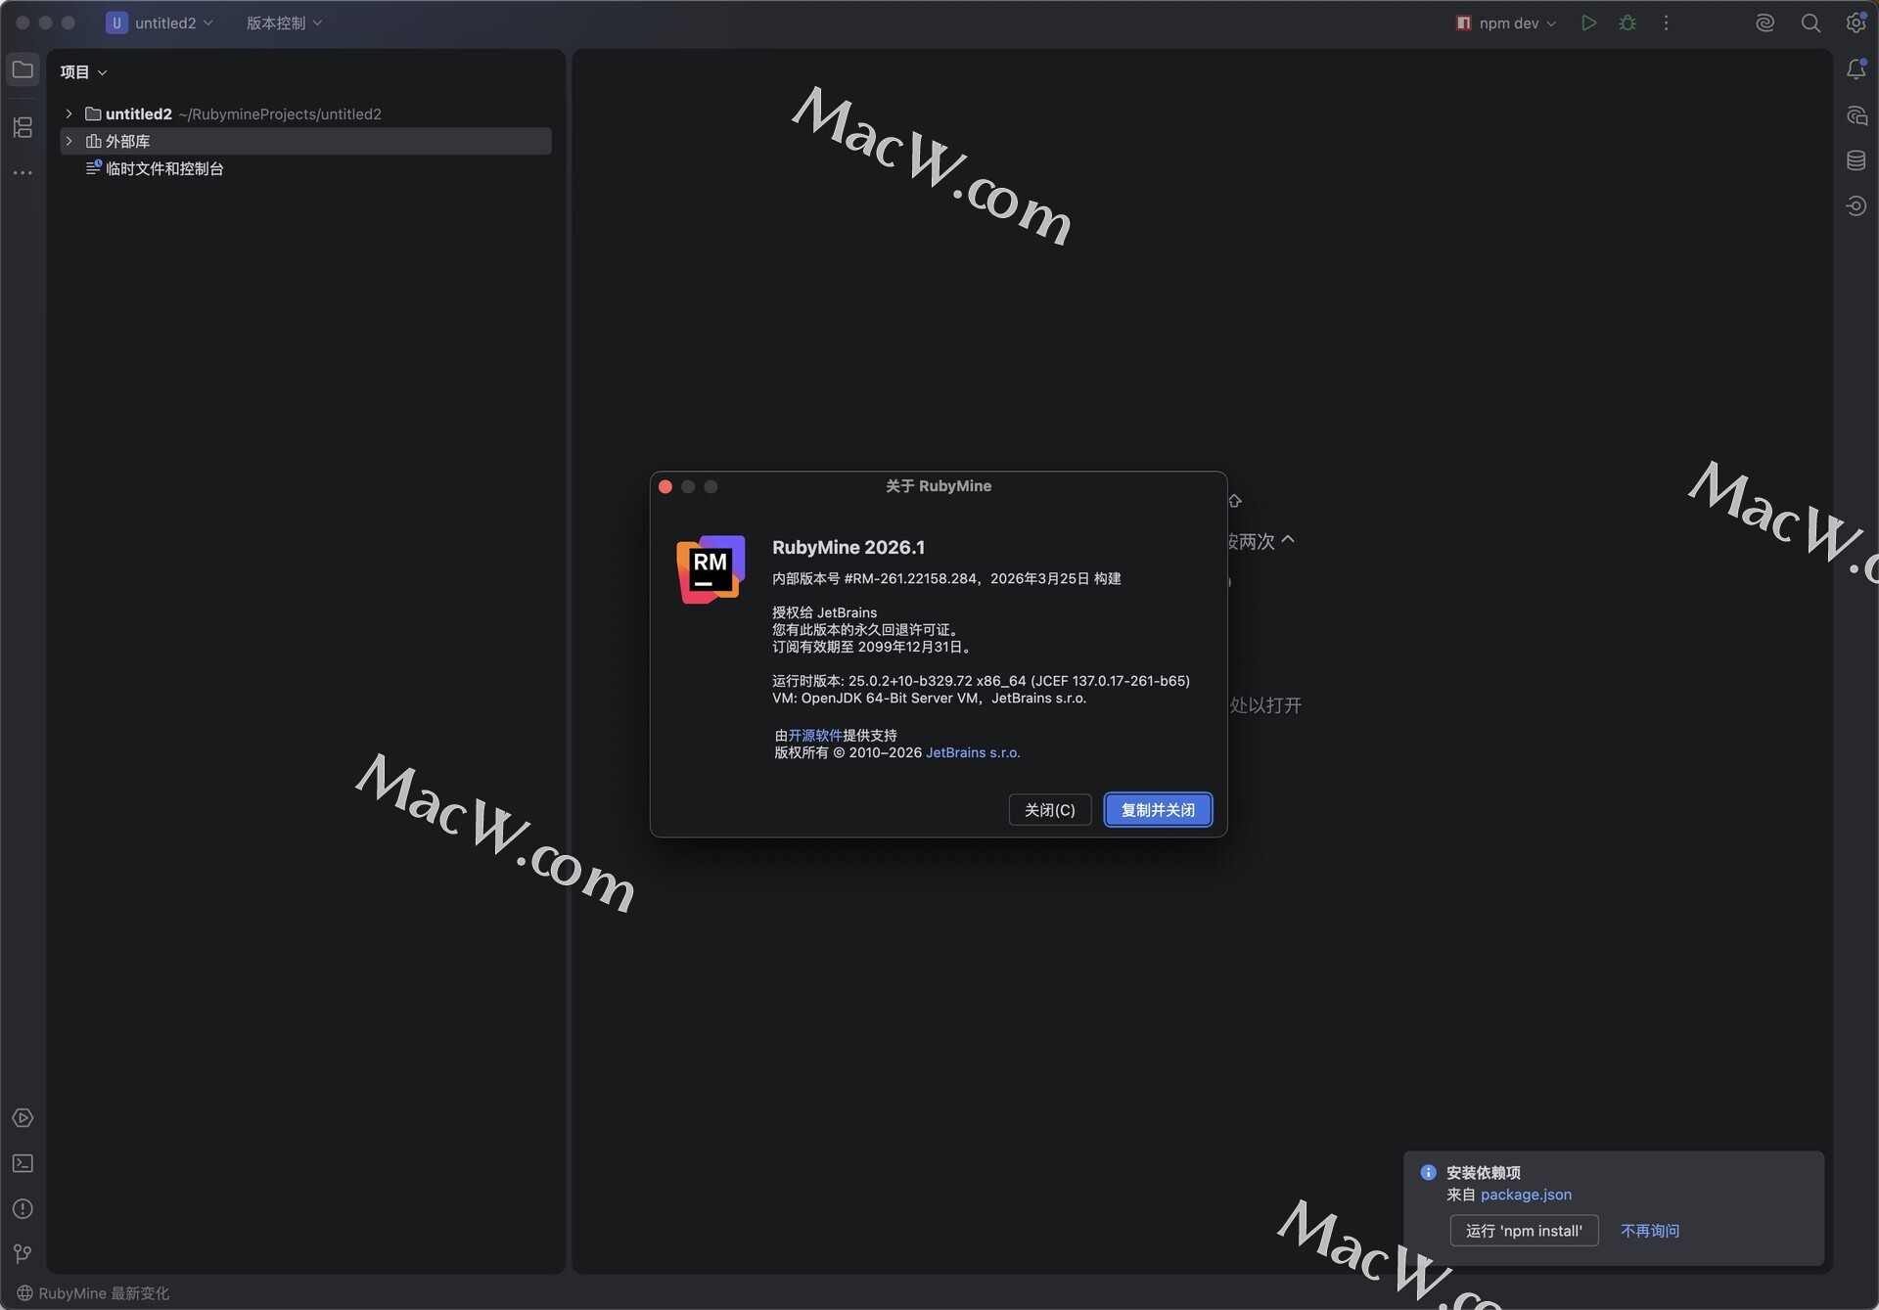Open the Database tool window icon
The image size is (1879, 1310).
[1856, 160]
